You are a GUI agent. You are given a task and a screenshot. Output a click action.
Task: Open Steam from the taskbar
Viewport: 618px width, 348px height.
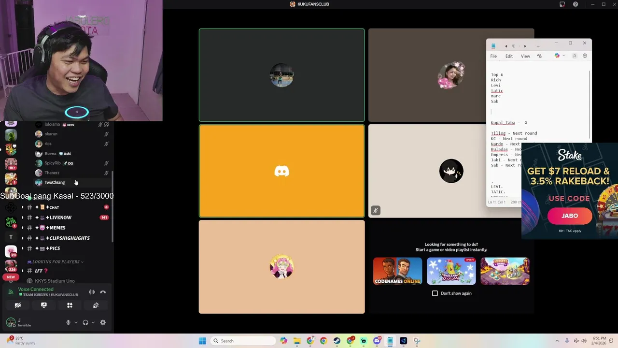pos(337,341)
